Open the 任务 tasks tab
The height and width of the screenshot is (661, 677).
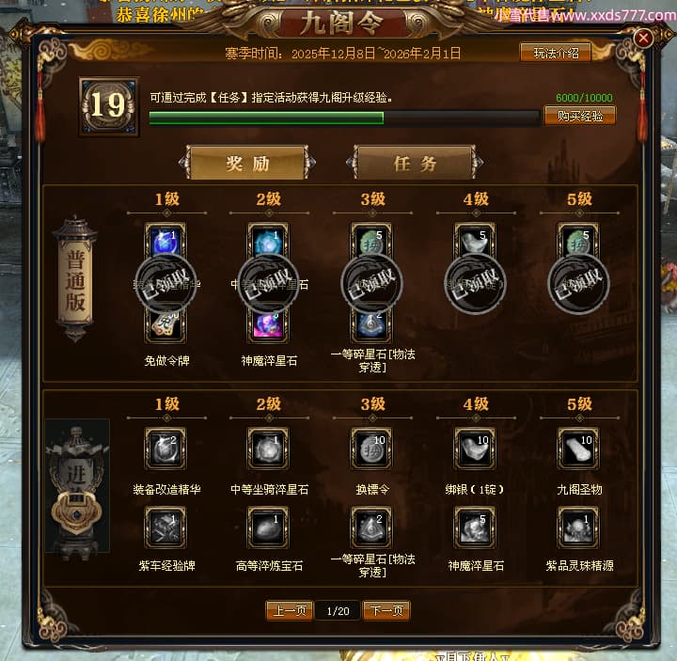[x=415, y=163]
